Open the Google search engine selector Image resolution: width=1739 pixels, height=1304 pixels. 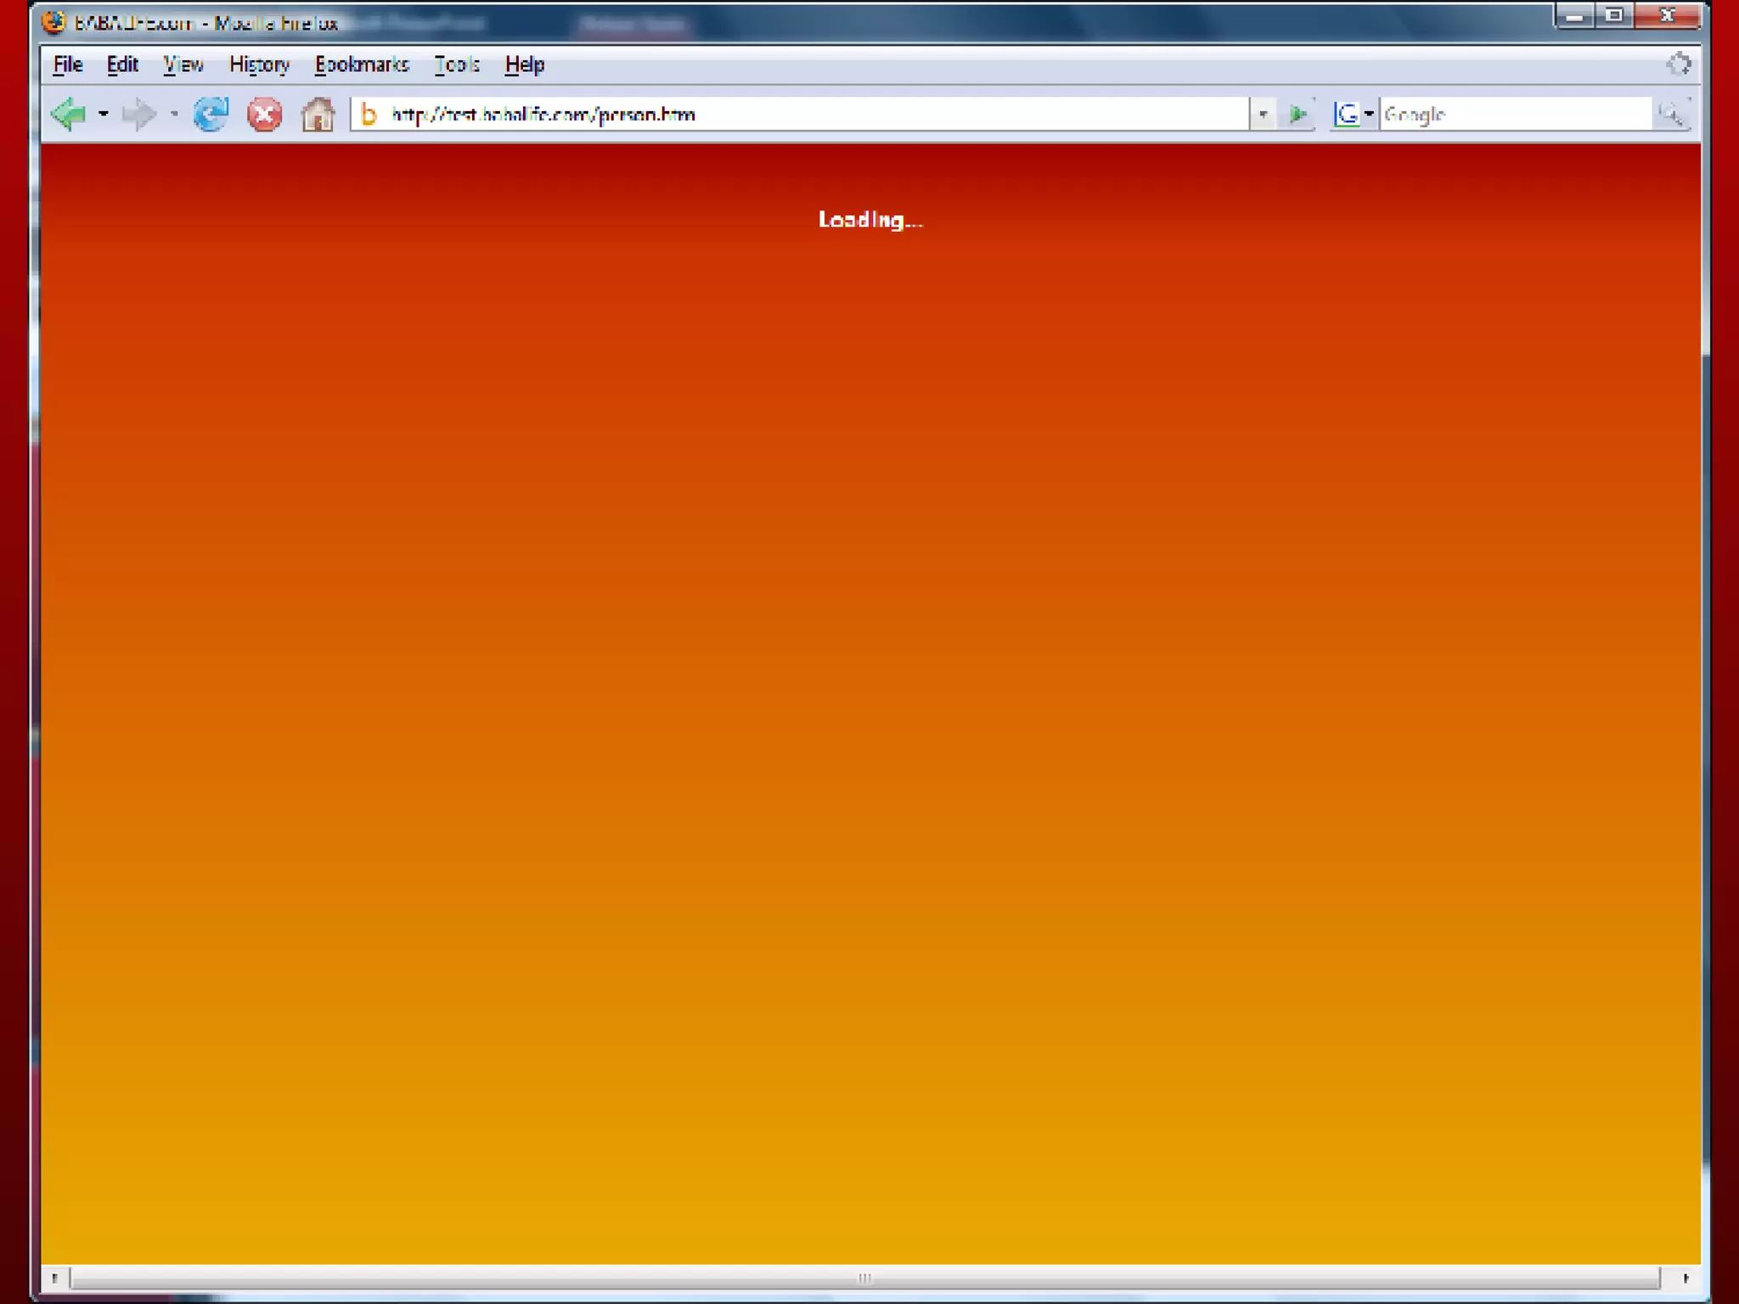point(1352,114)
